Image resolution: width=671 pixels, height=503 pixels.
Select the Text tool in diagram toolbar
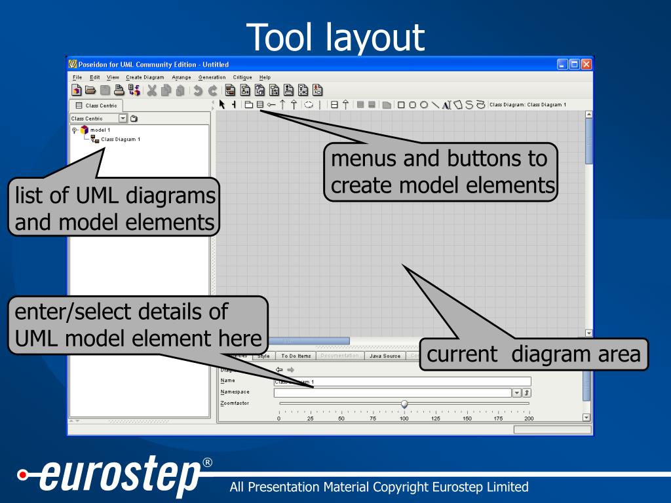point(446,105)
